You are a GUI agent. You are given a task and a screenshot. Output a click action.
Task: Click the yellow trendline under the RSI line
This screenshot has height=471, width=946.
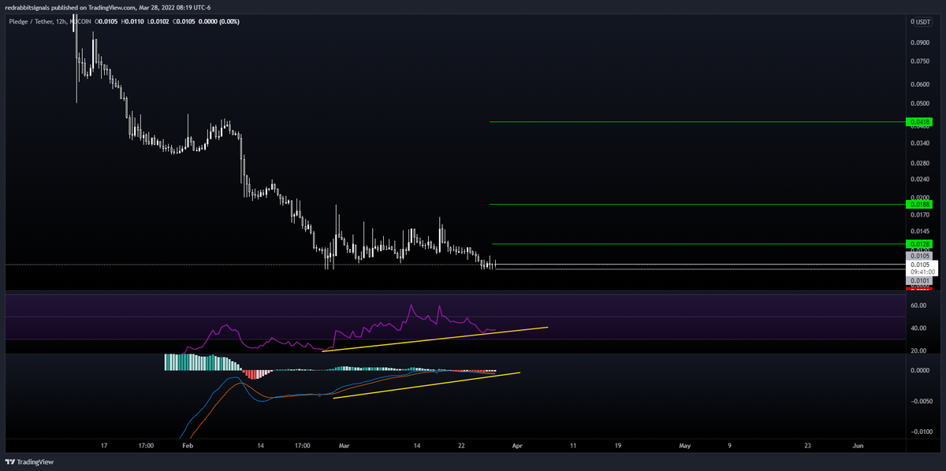[x=435, y=339]
